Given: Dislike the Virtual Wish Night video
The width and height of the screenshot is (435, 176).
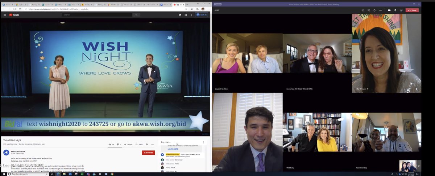Looking at the screenshot, I should 119,144.
